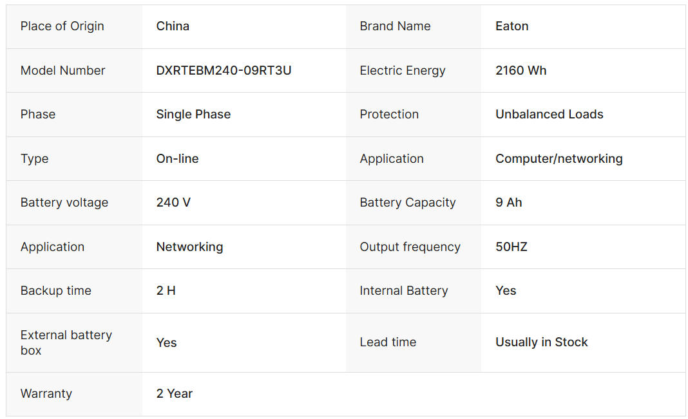The width and height of the screenshot is (688, 419).
Task: Click the China origin value
Action: [x=173, y=26]
